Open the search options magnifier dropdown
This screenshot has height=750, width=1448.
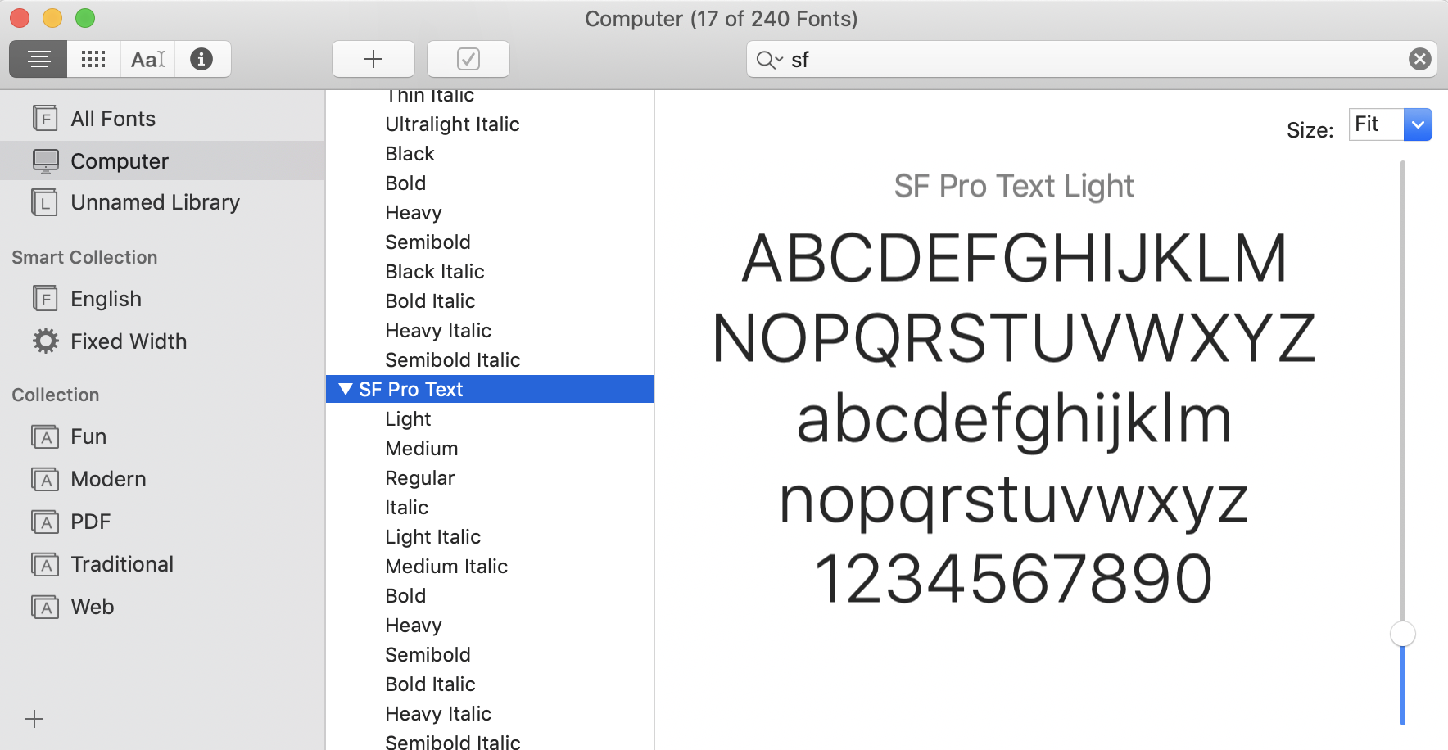coord(770,60)
